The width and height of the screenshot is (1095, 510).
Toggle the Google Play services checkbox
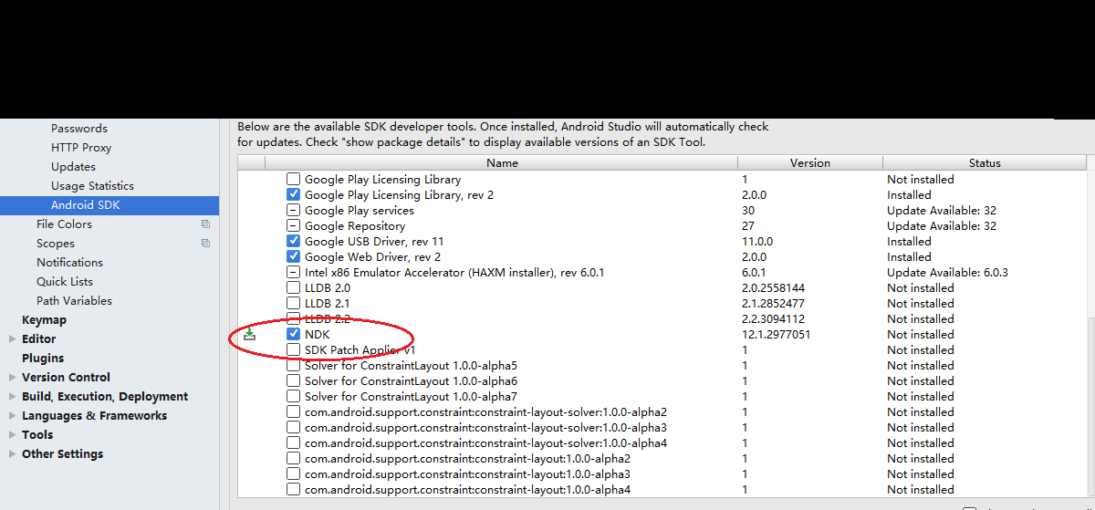[x=293, y=211]
